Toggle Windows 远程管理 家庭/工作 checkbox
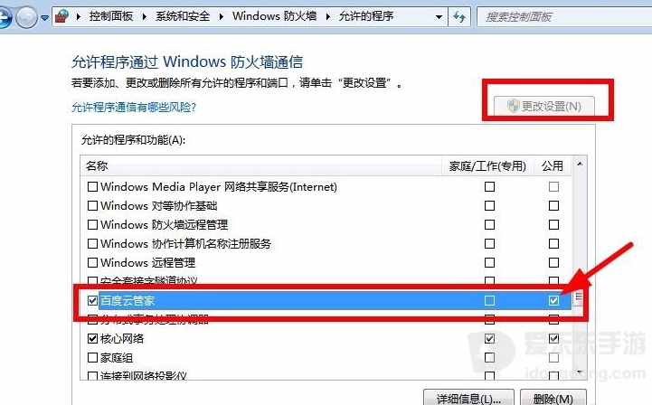 point(490,263)
